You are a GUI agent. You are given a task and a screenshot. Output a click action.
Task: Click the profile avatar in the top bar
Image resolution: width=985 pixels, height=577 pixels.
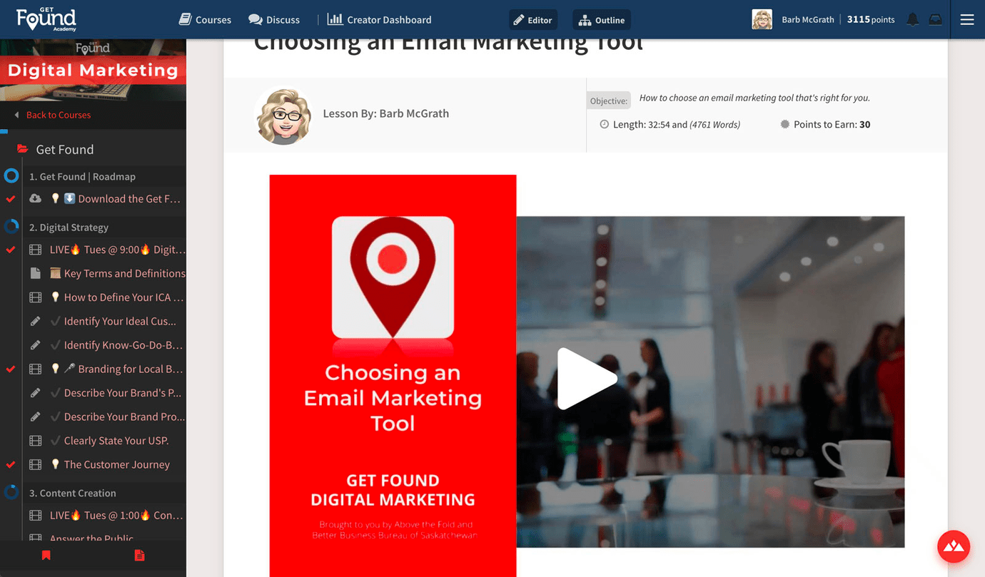pyautogui.click(x=762, y=19)
